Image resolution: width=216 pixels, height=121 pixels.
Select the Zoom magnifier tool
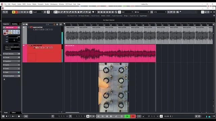click(76, 12)
